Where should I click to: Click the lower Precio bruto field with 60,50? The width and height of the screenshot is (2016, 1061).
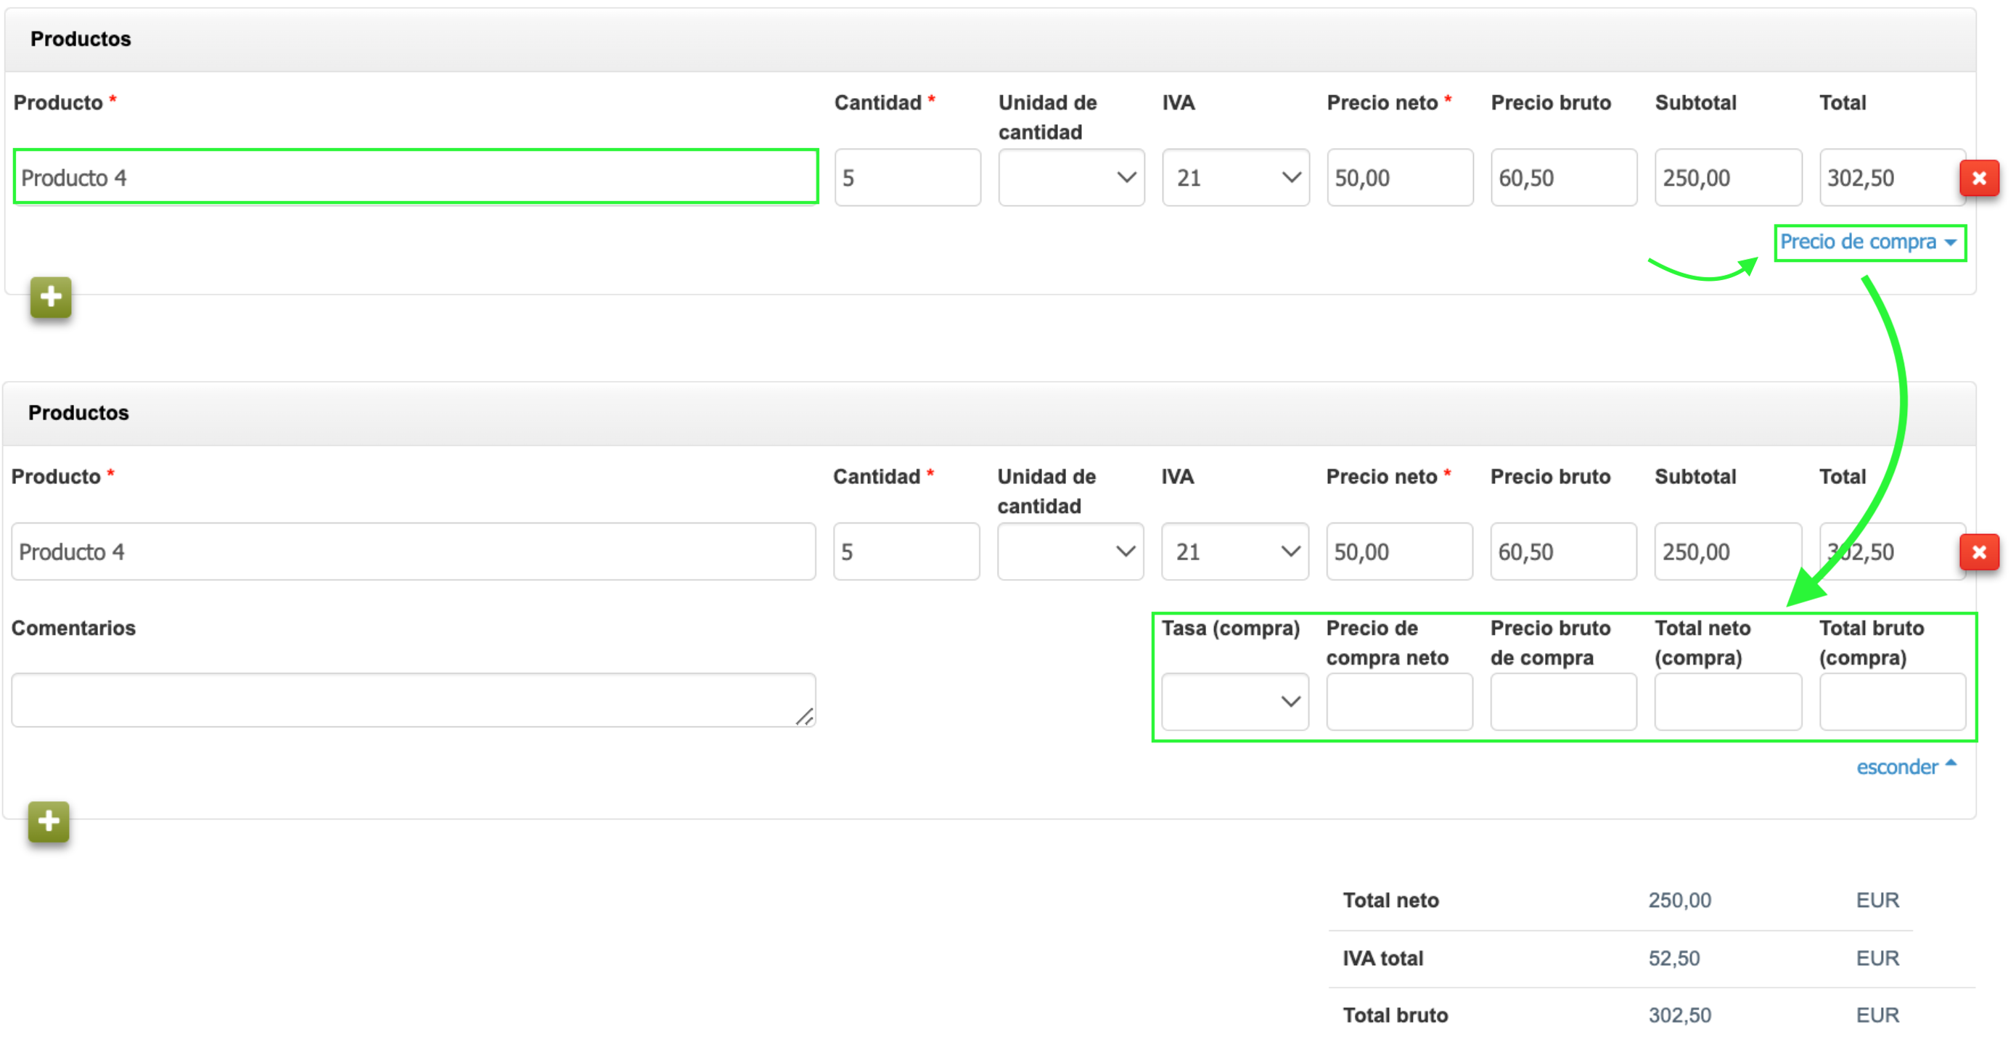coord(1563,552)
